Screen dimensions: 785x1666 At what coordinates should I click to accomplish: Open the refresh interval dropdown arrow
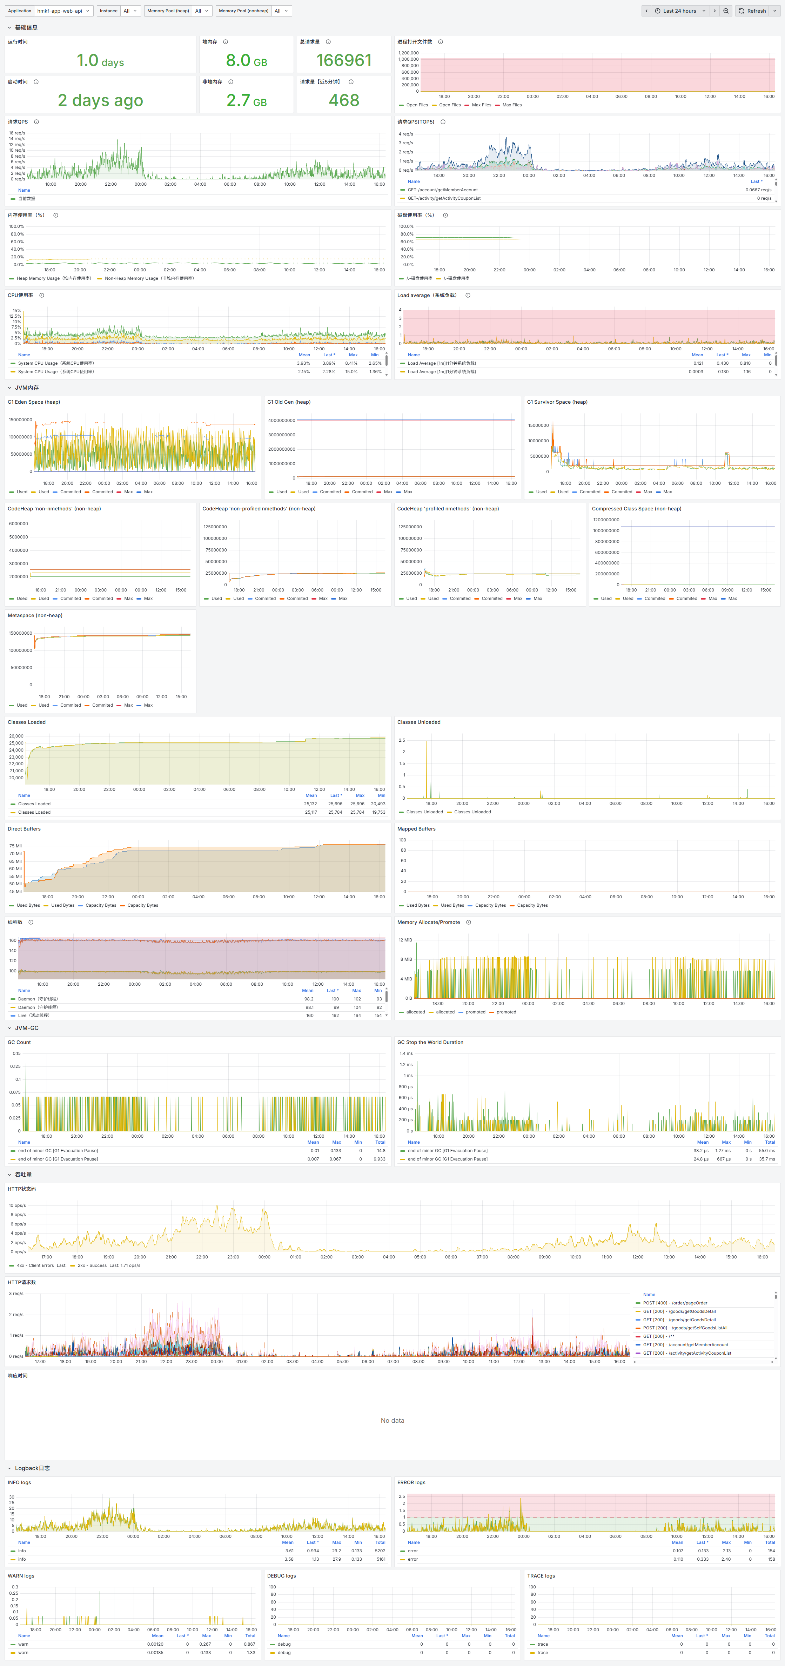[x=775, y=11]
